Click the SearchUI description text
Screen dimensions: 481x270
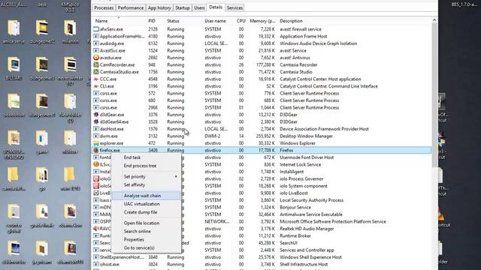289,243
